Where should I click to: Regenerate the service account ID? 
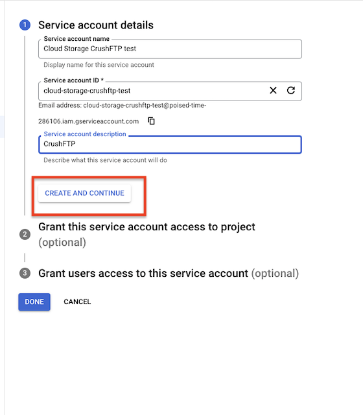291,91
